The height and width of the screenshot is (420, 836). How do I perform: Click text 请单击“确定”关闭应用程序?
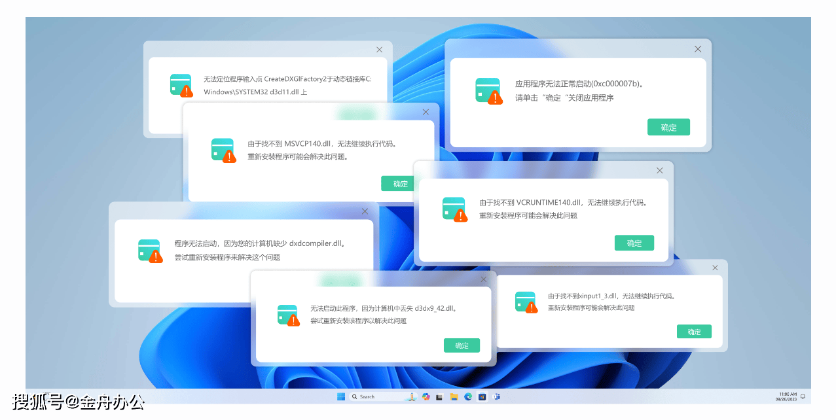(564, 97)
